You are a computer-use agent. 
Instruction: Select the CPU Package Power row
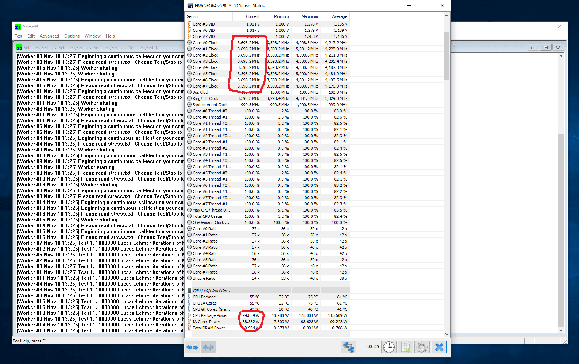(x=267, y=315)
